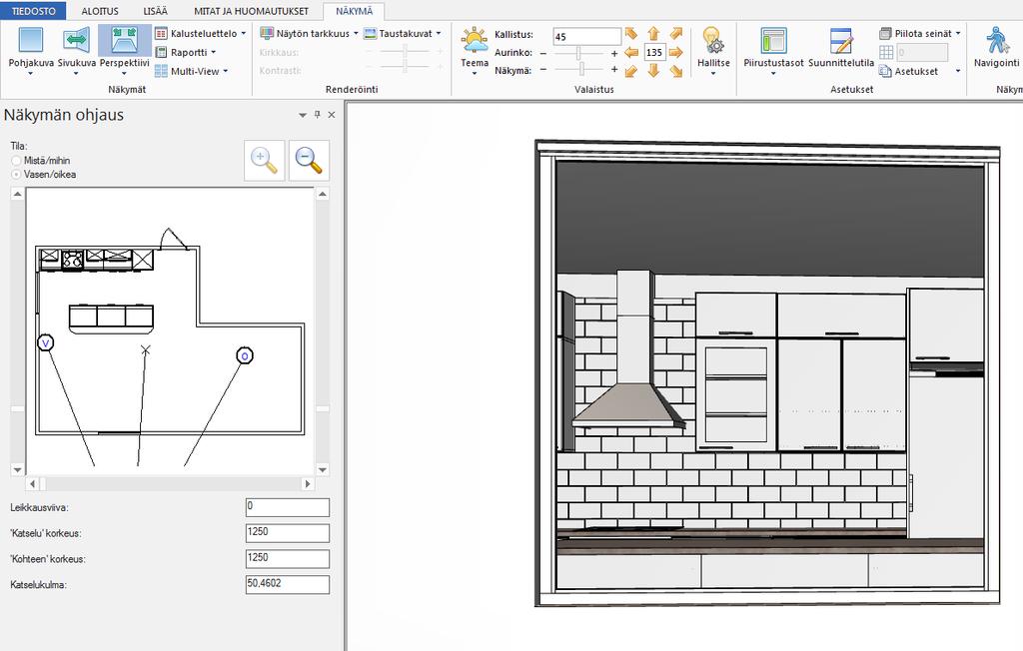
Task: Open Näkymän ohjaus panel options arrow
Action: (303, 115)
